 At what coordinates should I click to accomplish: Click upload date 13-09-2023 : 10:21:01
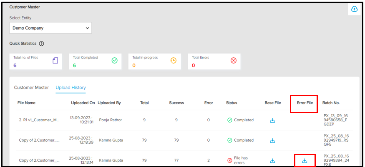(x=82, y=120)
